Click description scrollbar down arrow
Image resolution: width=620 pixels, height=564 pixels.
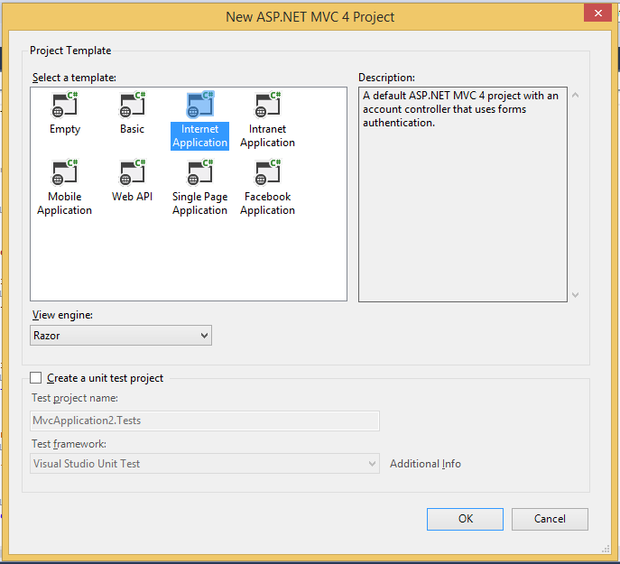coord(576,295)
